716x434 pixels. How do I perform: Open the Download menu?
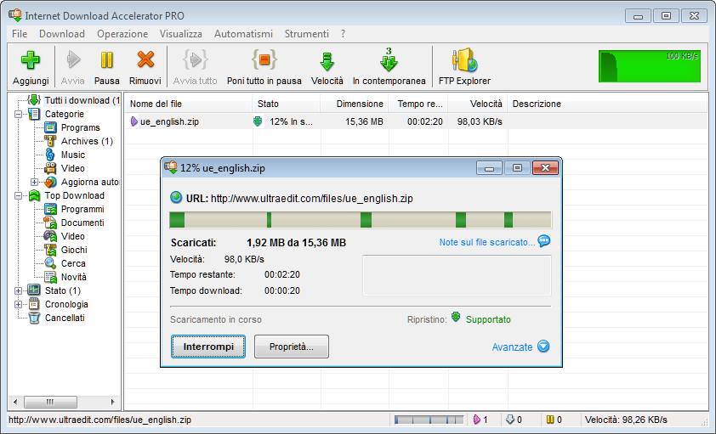pyautogui.click(x=62, y=34)
